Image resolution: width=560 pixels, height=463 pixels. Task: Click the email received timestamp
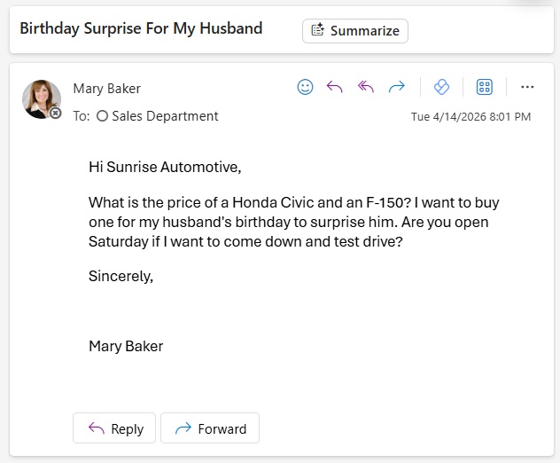pos(471,116)
